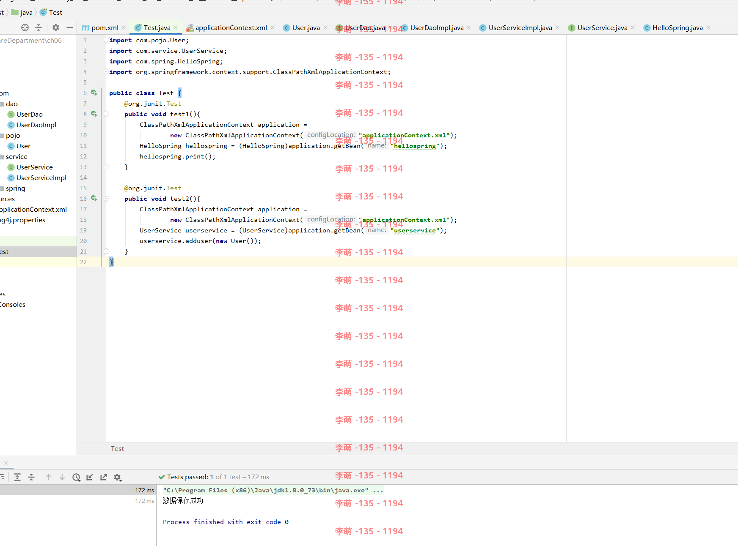
Task: Click the java.exe command line in console
Action: [273, 490]
